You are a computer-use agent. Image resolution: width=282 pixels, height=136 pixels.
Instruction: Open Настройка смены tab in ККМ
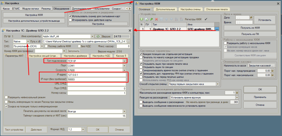point(191,9)
